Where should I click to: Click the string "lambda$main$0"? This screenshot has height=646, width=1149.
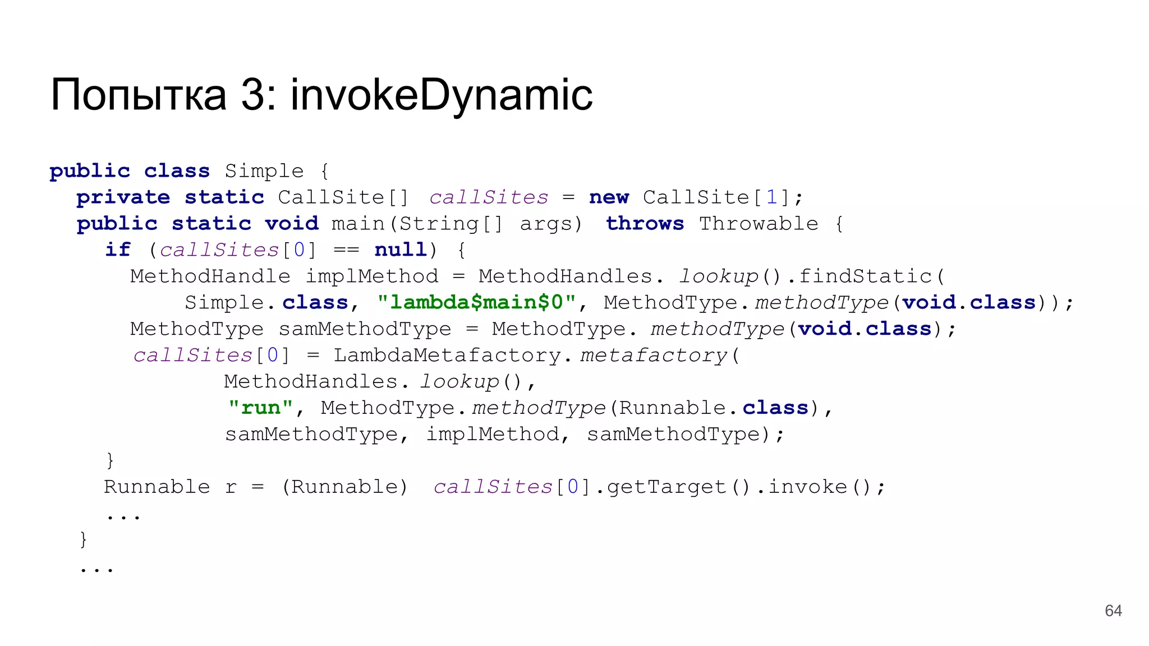476,303
